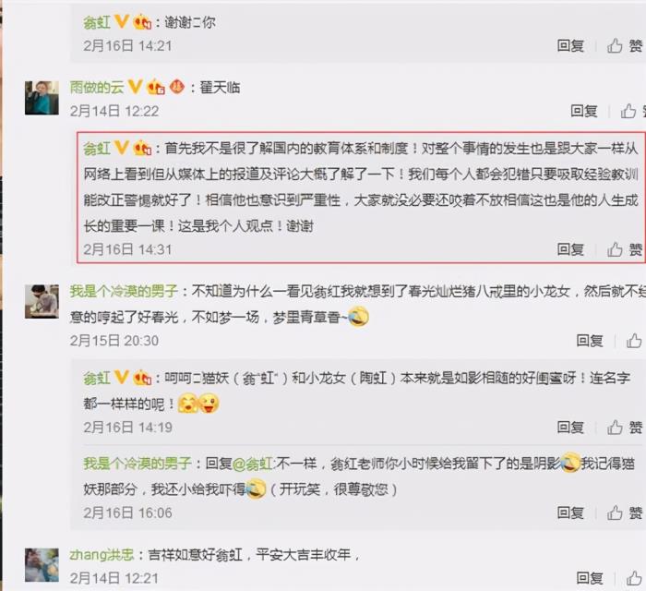Thumbs-up the 2月15日 20:30 comment
The width and height of the screenshot is (646, 591).
634,341
